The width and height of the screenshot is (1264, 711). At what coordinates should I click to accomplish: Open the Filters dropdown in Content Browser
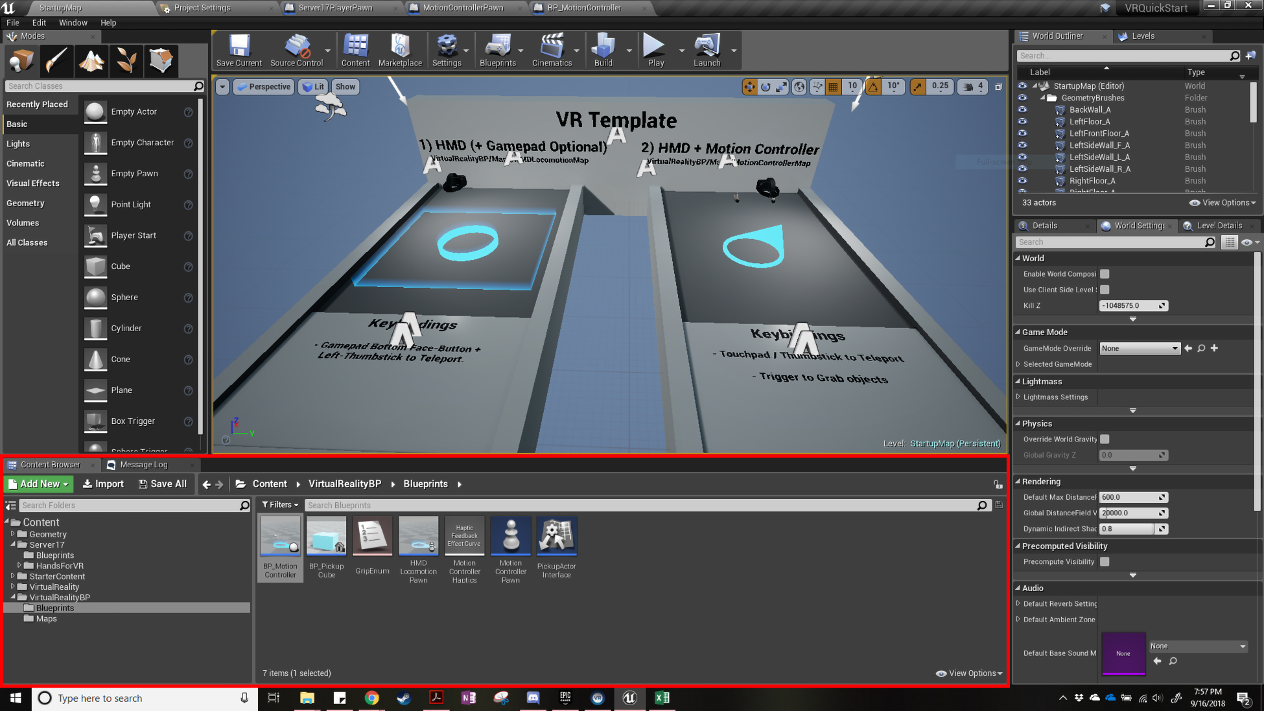(280, 505)
